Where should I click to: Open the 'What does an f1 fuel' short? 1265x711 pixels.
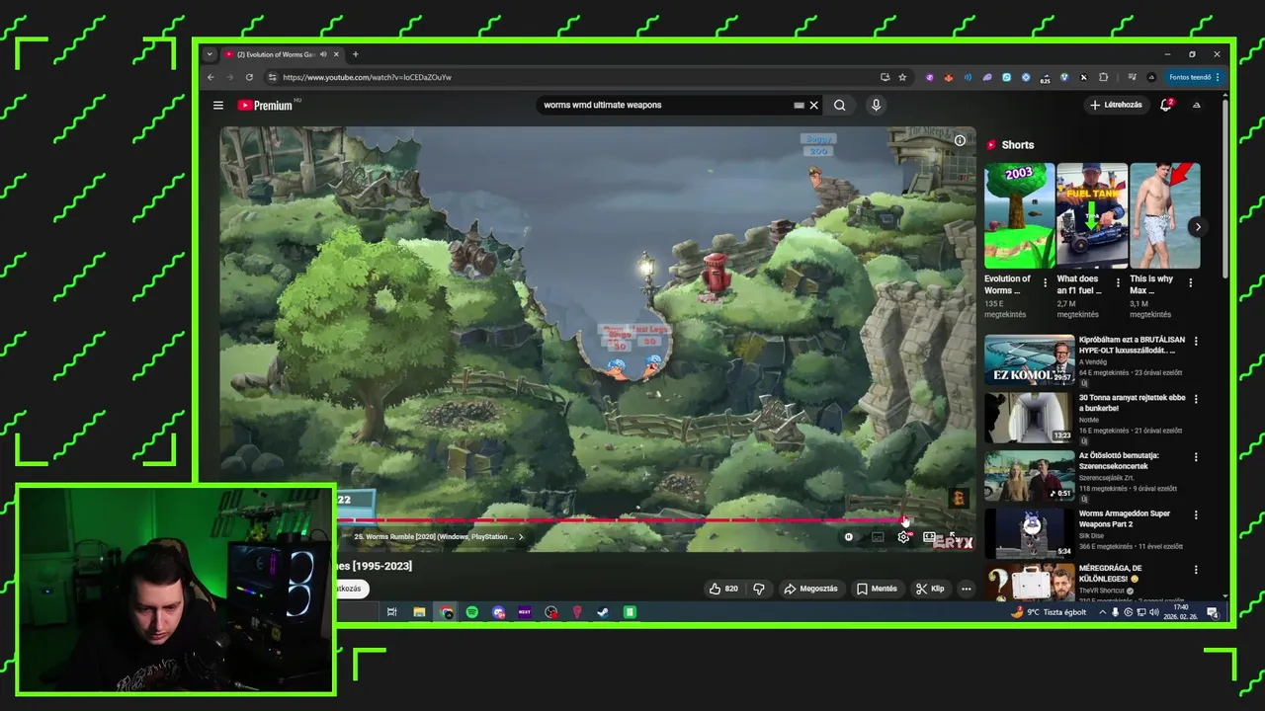[1092, 215]
